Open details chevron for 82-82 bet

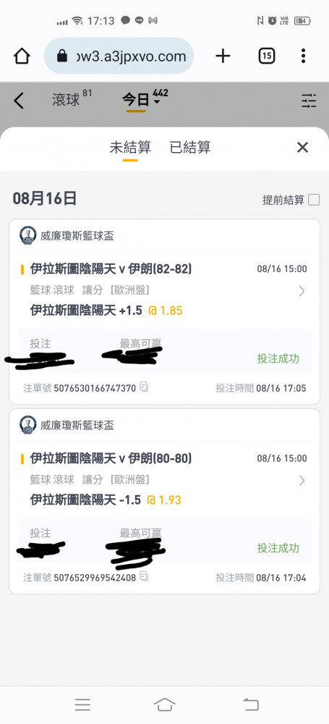[302, 291]
